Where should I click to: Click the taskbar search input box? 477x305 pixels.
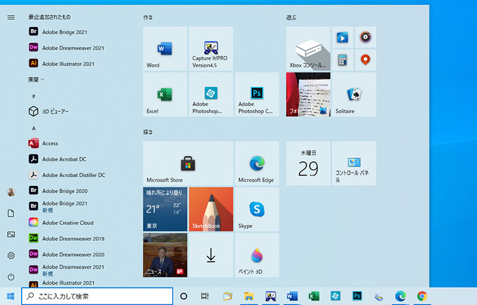[97, 296]
